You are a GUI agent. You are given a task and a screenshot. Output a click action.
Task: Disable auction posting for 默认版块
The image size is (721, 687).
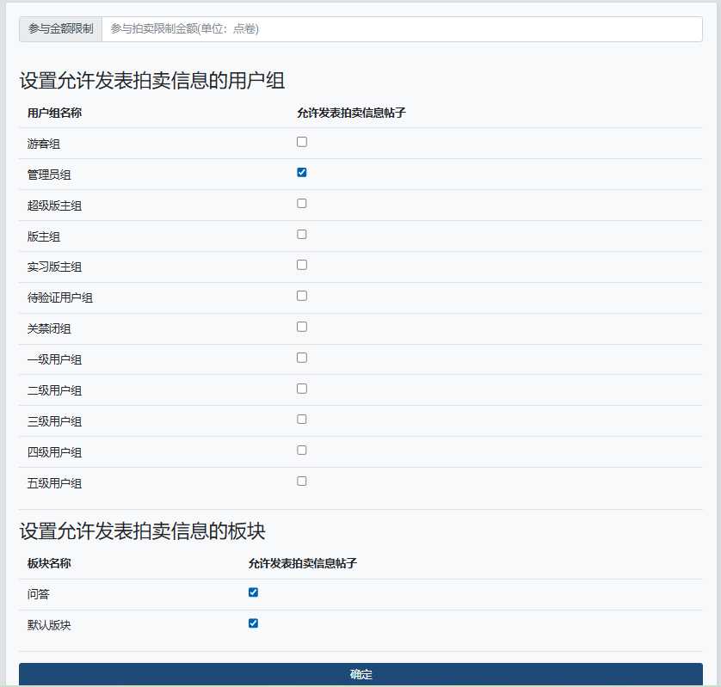[252, 623]
